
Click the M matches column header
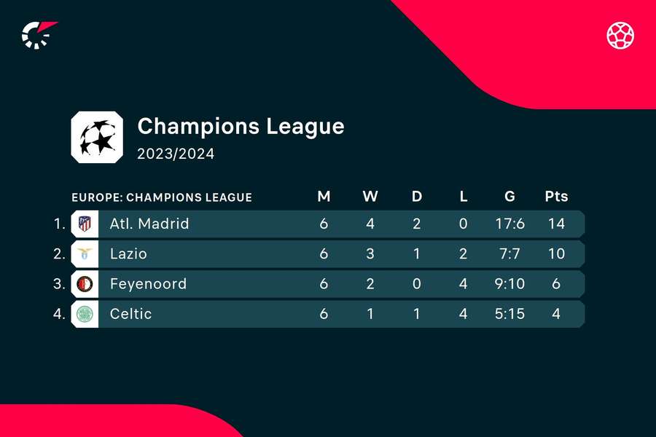click(x=324, y=196)
